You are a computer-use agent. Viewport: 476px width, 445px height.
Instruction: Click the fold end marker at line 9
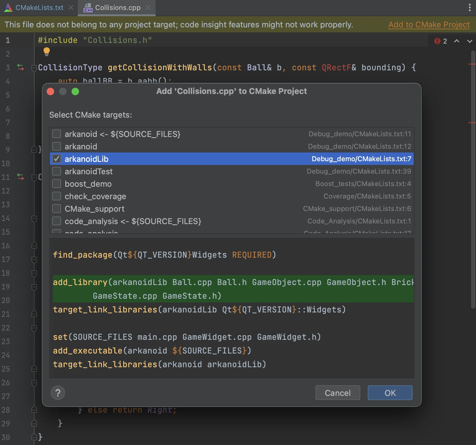pyautogui.click(x=34, y=150)
